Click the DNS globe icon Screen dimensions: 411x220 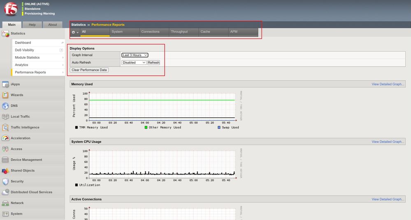click(x=5, y=106)
